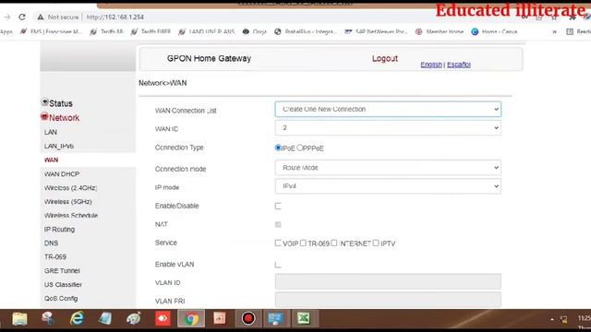Select the PPPoE connection type
The image size is (591, 332).
click(299, 148)
